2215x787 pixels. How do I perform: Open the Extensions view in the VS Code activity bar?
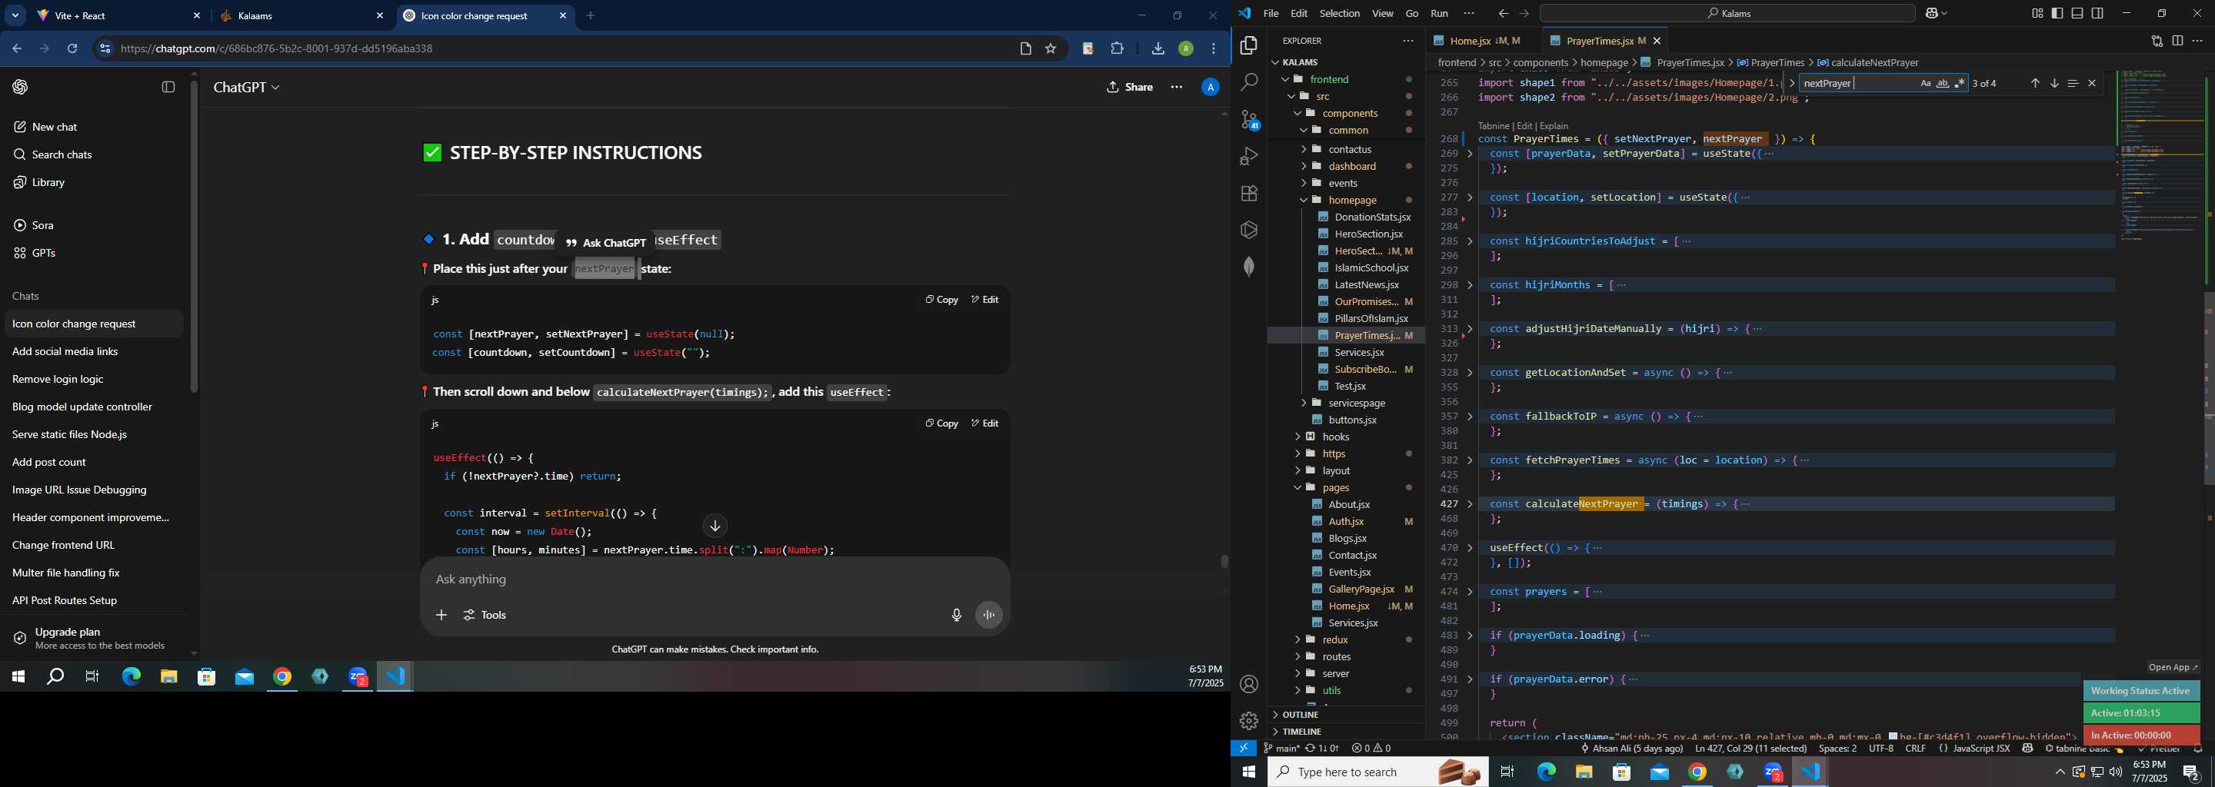1248,194
